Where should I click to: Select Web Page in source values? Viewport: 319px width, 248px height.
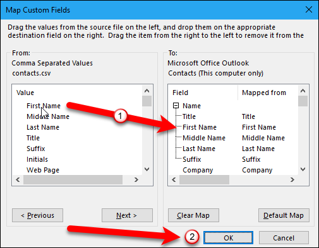click(x=43, y=170)
